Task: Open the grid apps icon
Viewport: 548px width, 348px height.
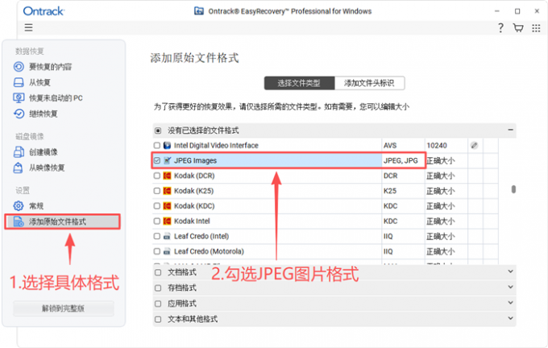Action: pos(536,28)
